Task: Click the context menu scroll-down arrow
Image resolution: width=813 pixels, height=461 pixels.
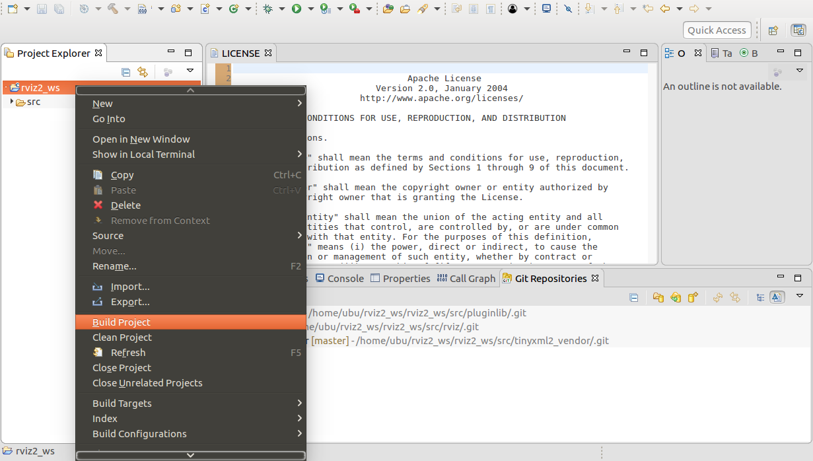Action: (190, 455)
